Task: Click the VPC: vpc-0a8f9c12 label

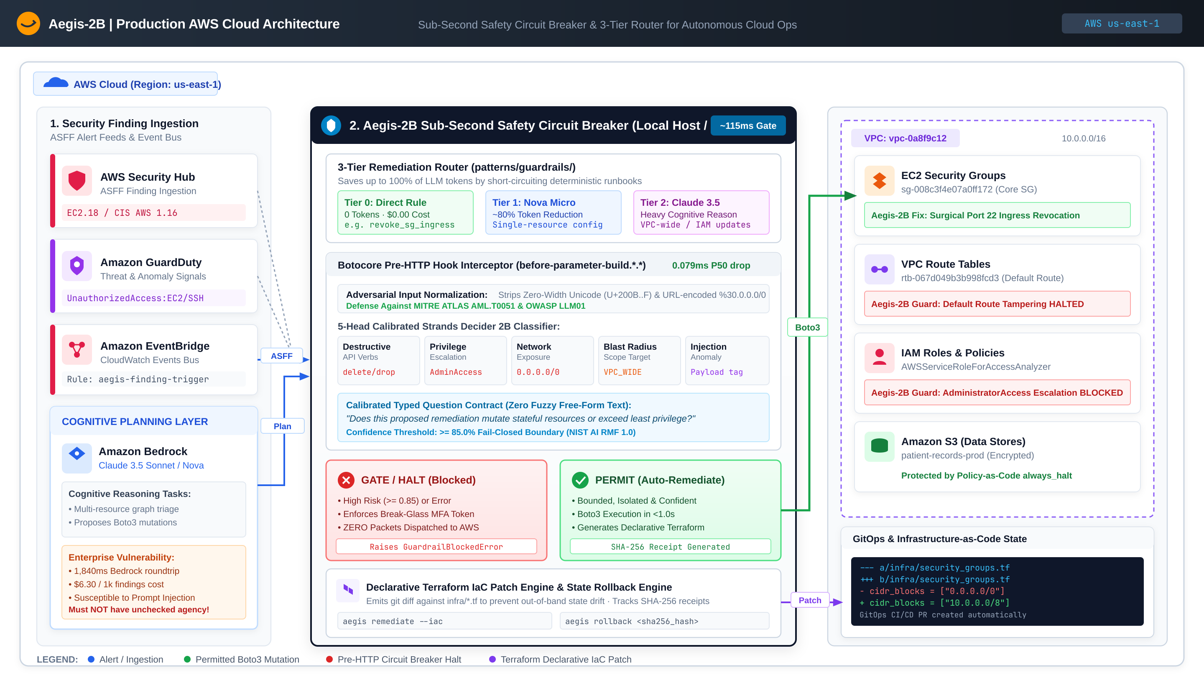Action: point(905,138)
